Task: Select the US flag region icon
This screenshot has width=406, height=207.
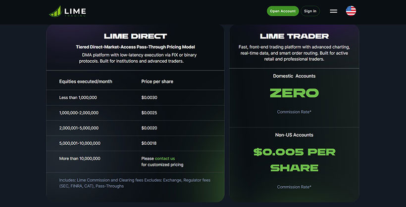Action: (x=351, y=11)
